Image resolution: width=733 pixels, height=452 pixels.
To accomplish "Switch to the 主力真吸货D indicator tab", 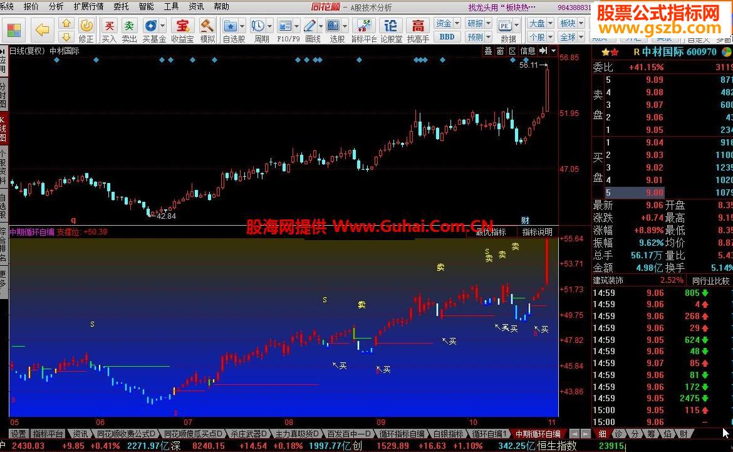I will click(x=297, y=434).
